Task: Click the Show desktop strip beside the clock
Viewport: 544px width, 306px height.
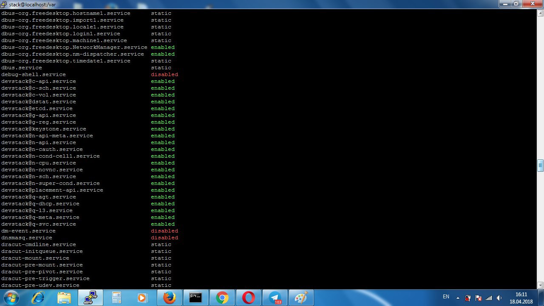Action: [541, 297]
